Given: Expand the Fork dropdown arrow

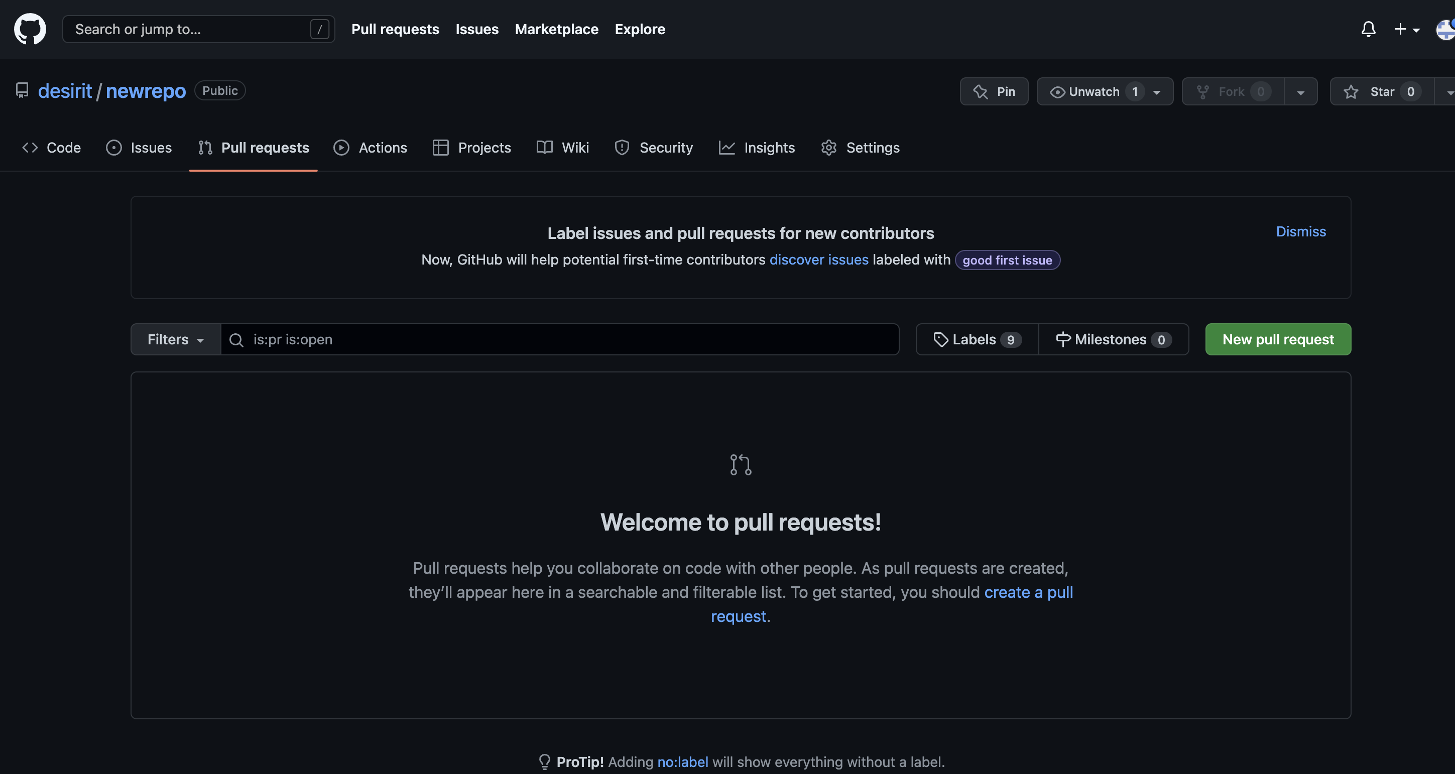Looking at the screenshot, I should coord(1301,91).
